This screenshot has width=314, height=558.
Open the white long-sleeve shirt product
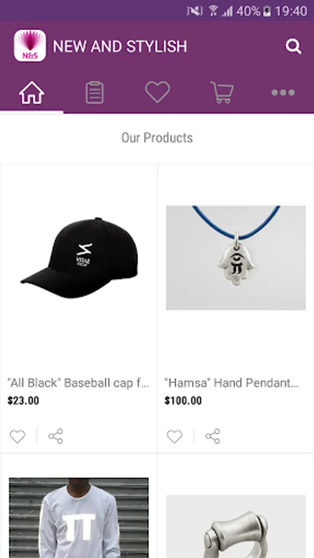tap(79, 518)
